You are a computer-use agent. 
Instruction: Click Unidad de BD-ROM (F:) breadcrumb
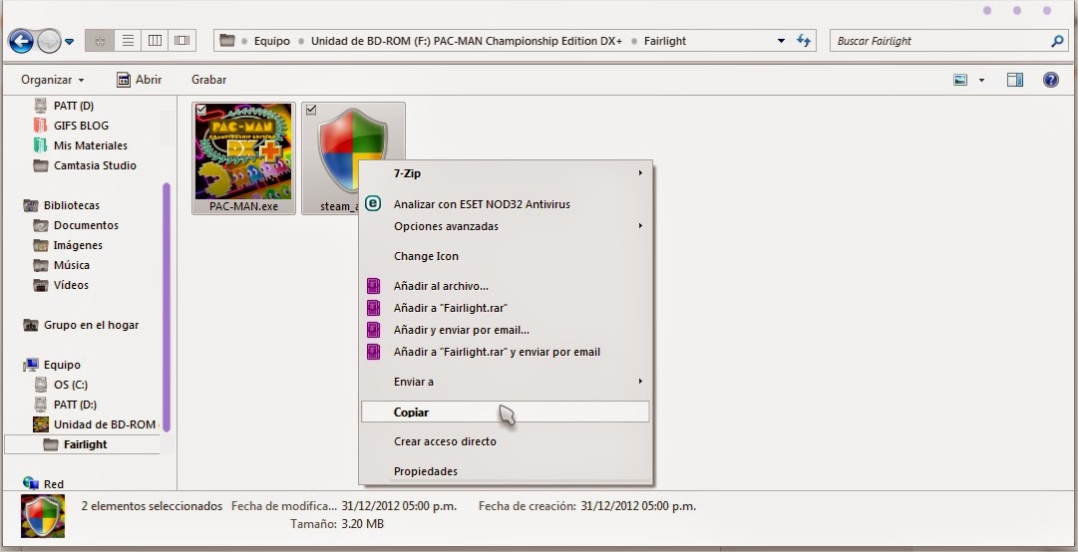tap(466, 41)
